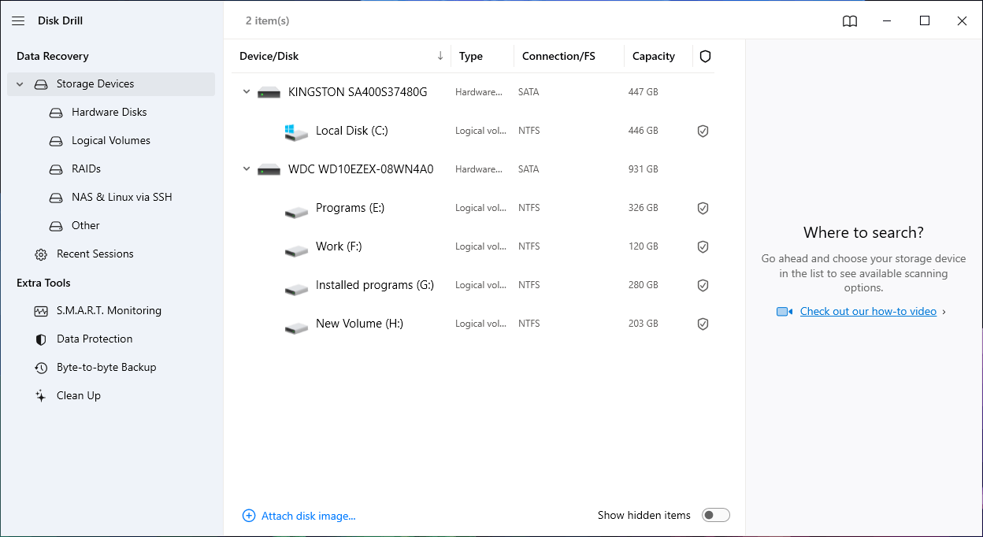
Task: Click the Data Protection shield icon
Action: tap(41, 339)
